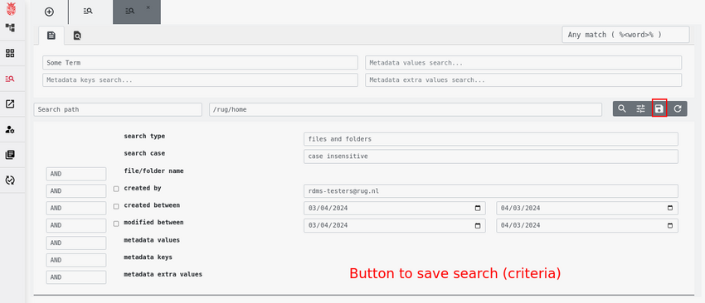Add a new tab with plus icon
Viewport: 705px width, 303px height.
[49, 12]
